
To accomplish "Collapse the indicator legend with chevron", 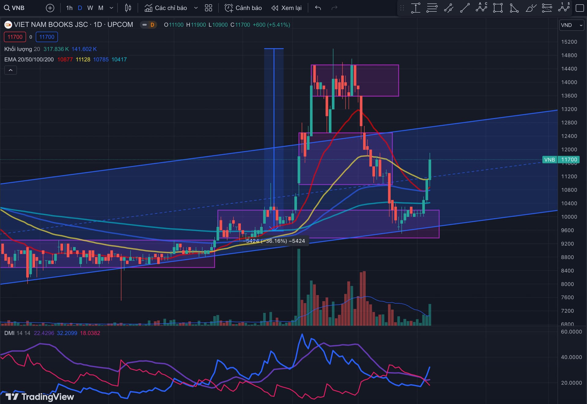I will pyautogui.click(x=10, y=70).
